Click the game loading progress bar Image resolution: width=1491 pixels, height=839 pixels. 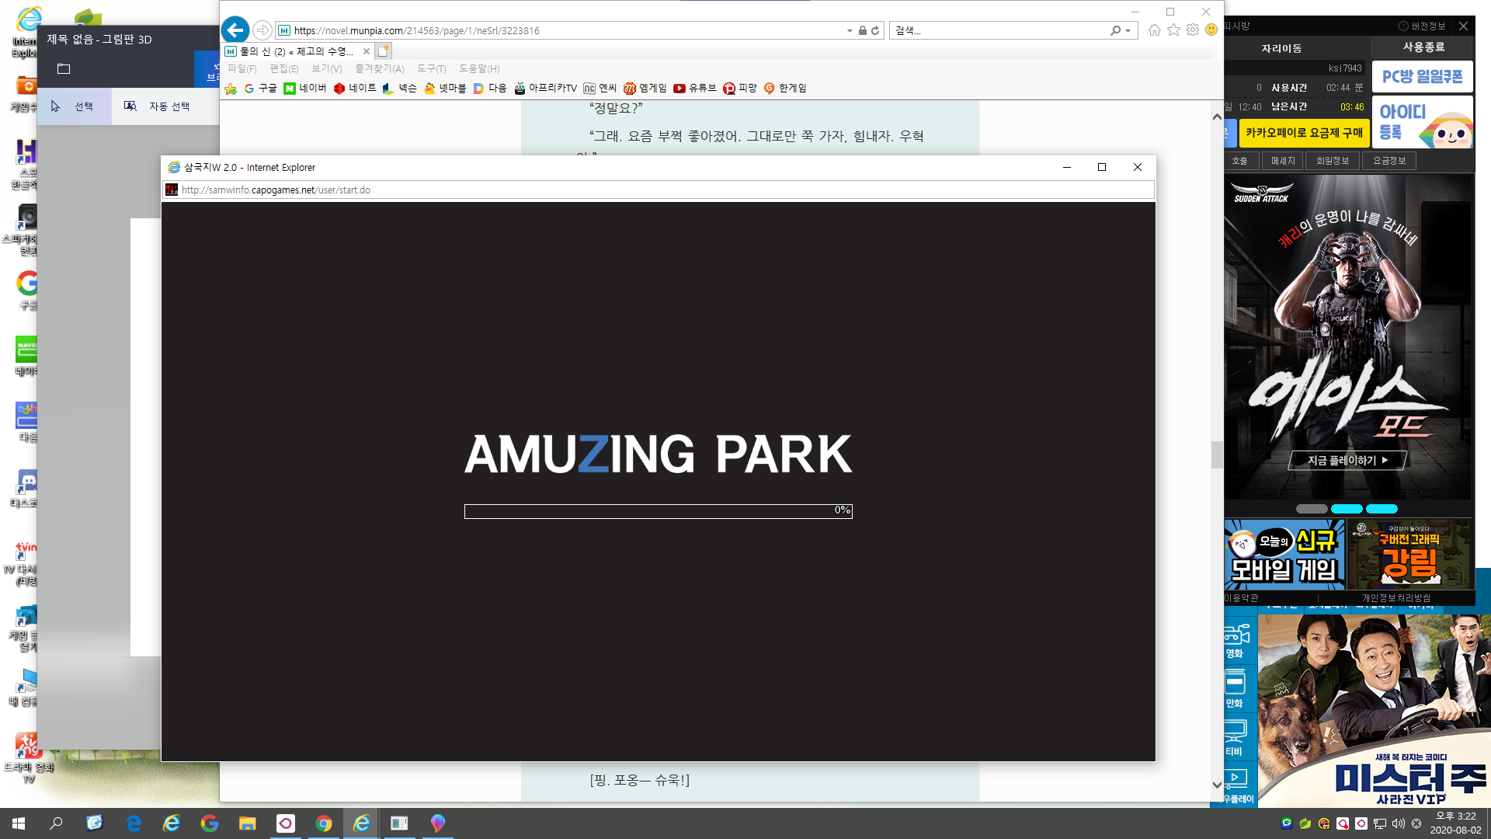[x=659, y=511]
